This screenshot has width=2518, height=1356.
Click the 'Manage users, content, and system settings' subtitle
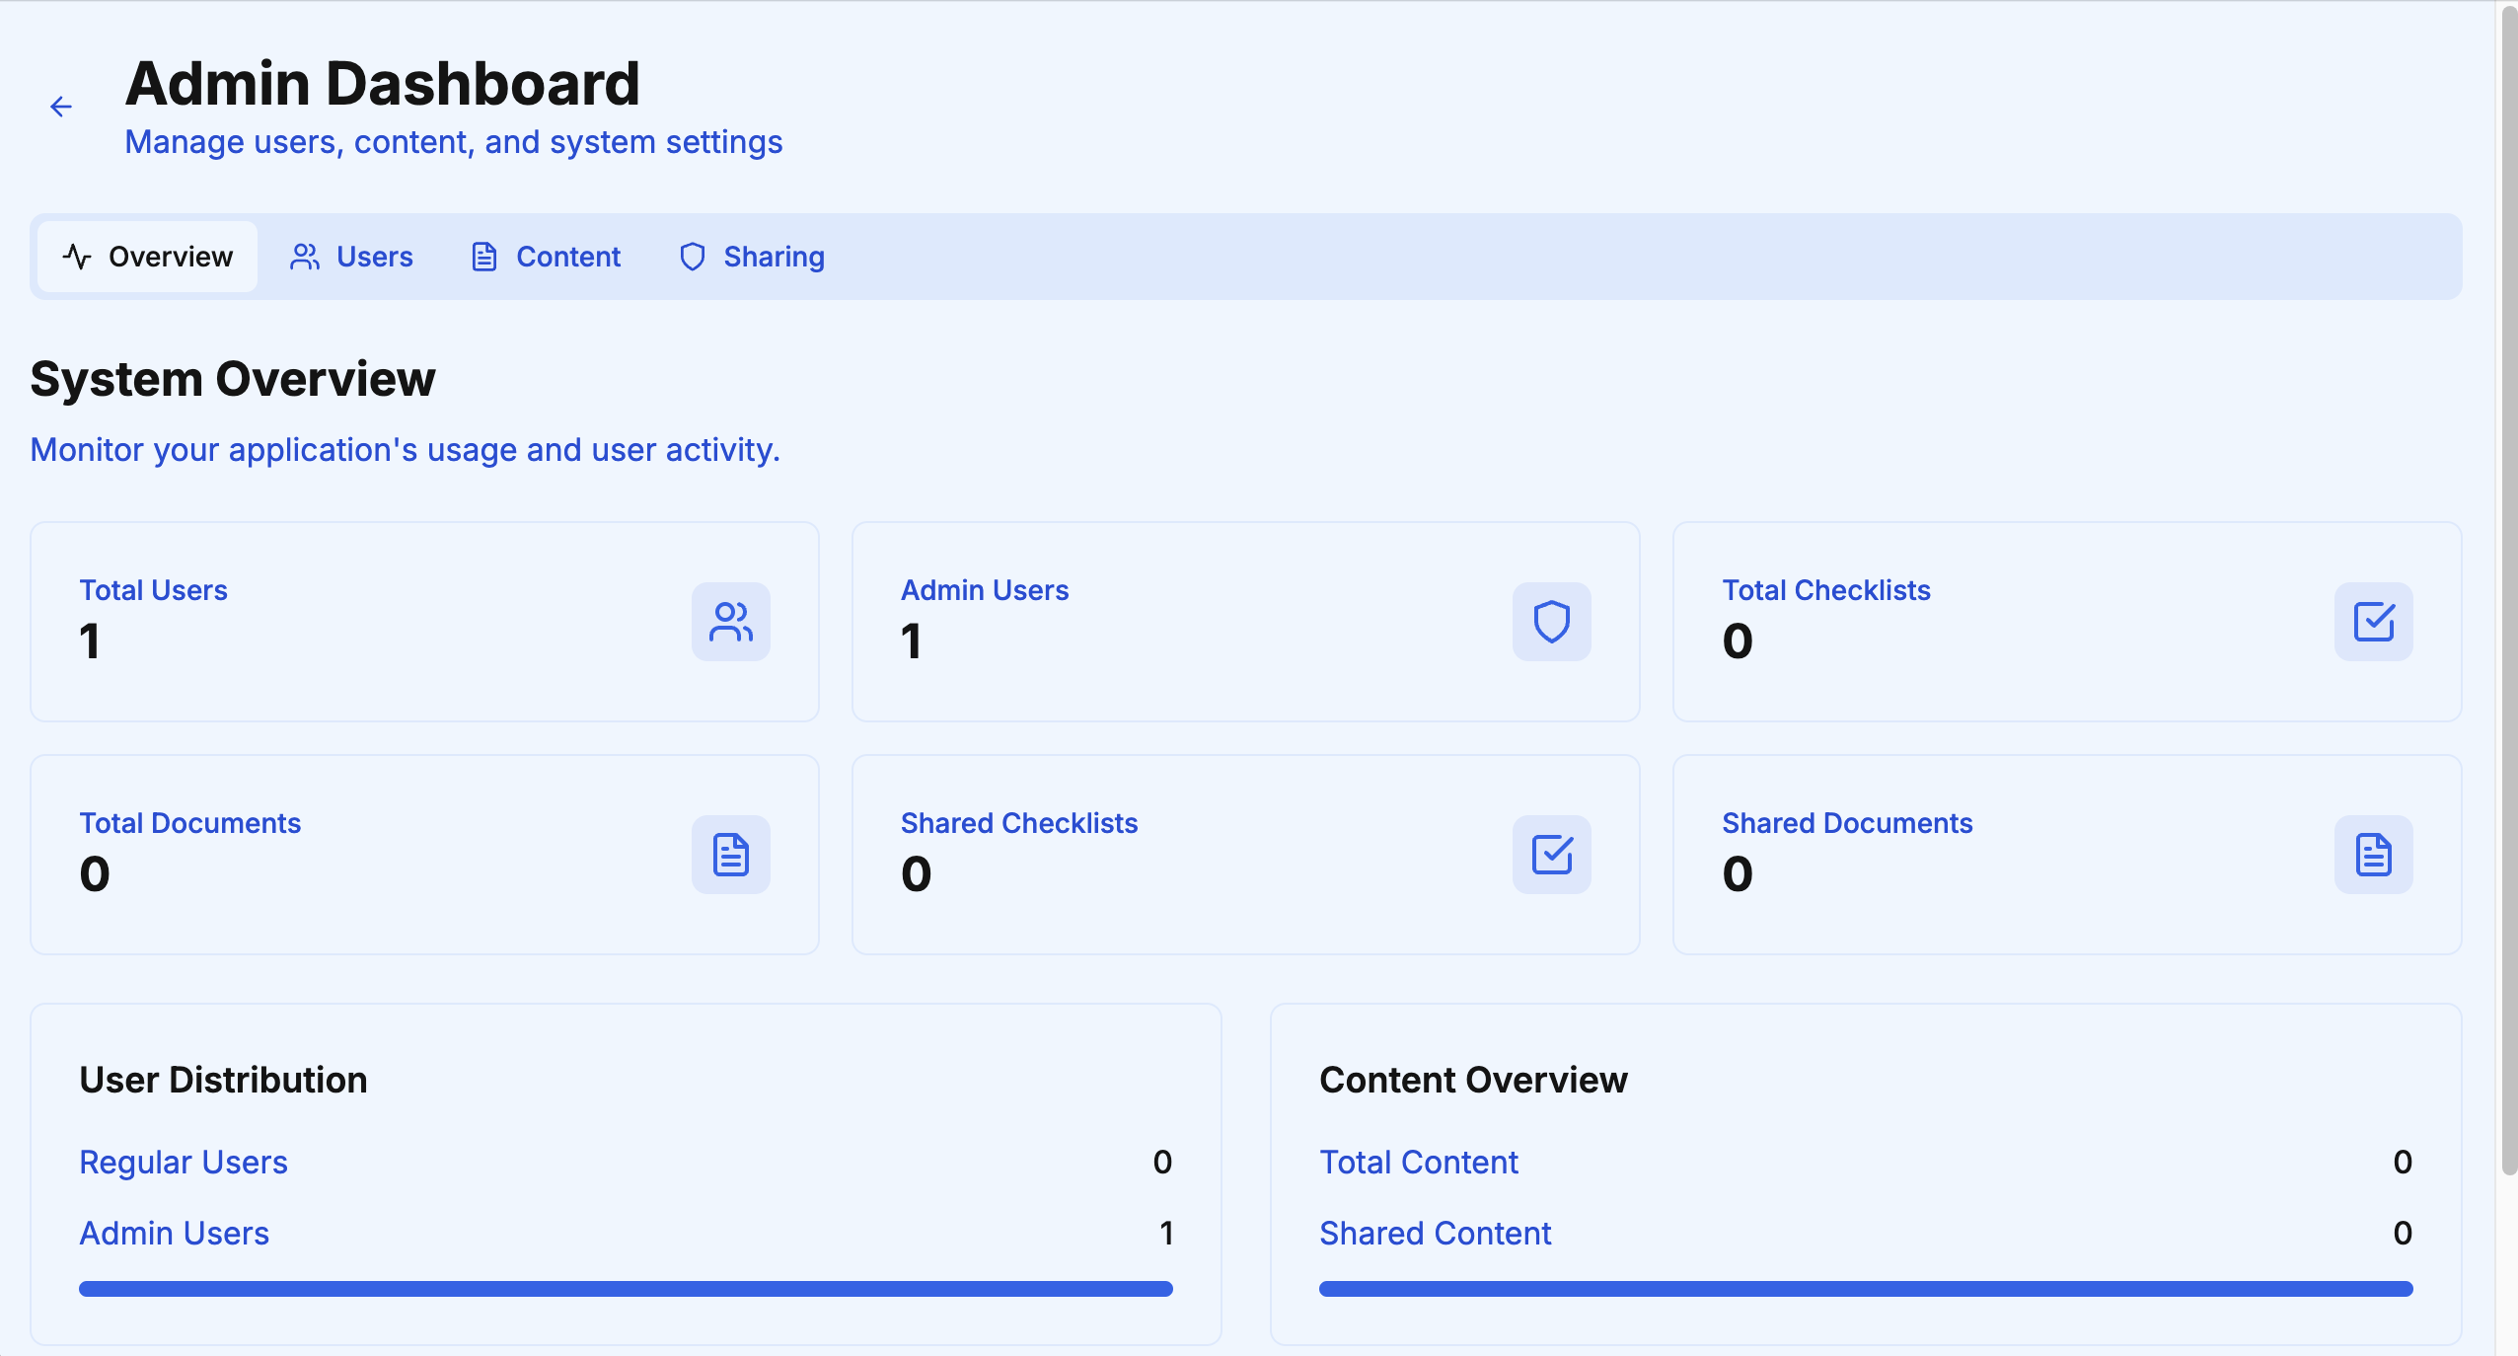click(x=454, y=142)
